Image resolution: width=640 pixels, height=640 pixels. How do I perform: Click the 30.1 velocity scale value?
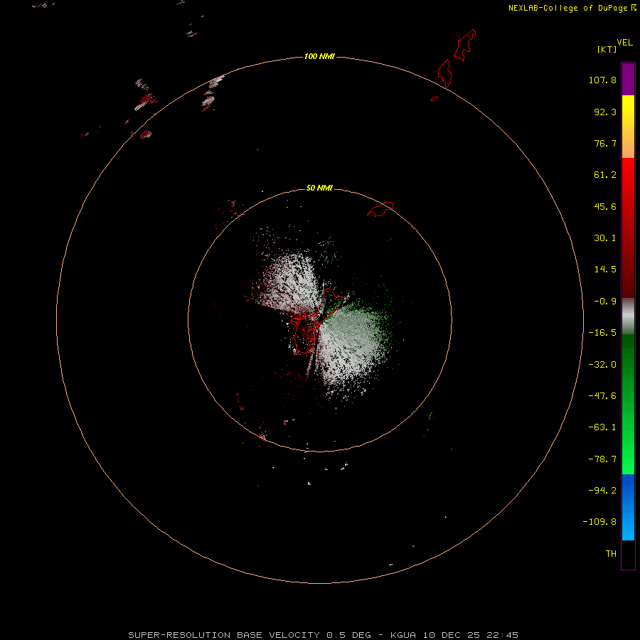pos(605,238)
